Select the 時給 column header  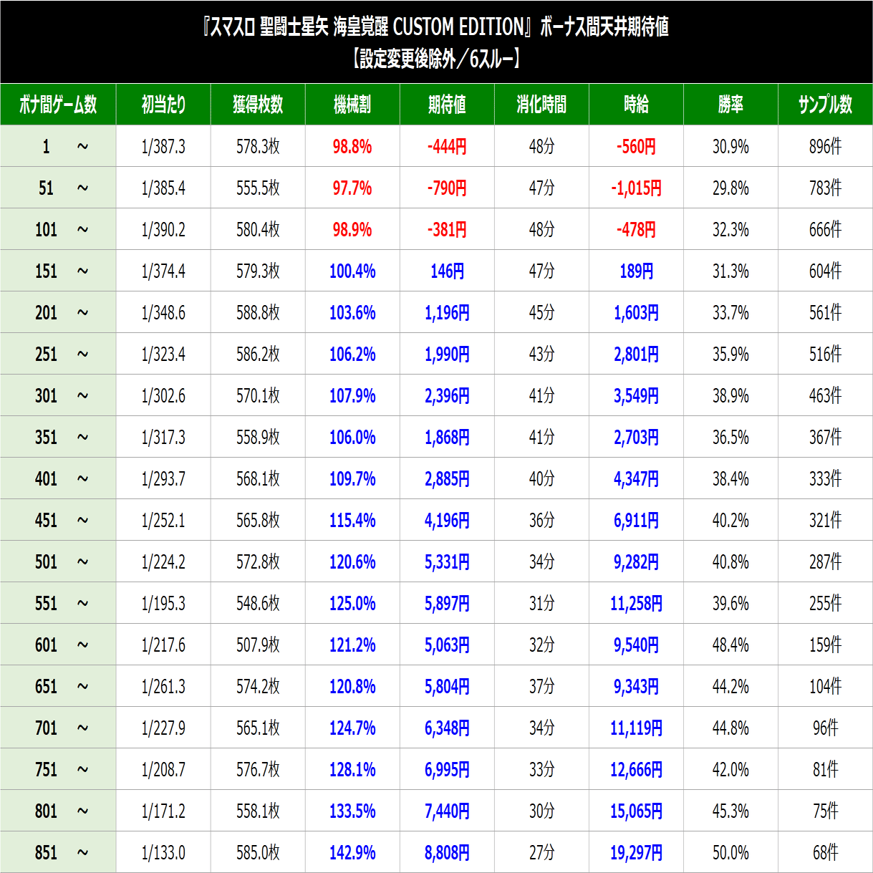[x=636, y=105]
